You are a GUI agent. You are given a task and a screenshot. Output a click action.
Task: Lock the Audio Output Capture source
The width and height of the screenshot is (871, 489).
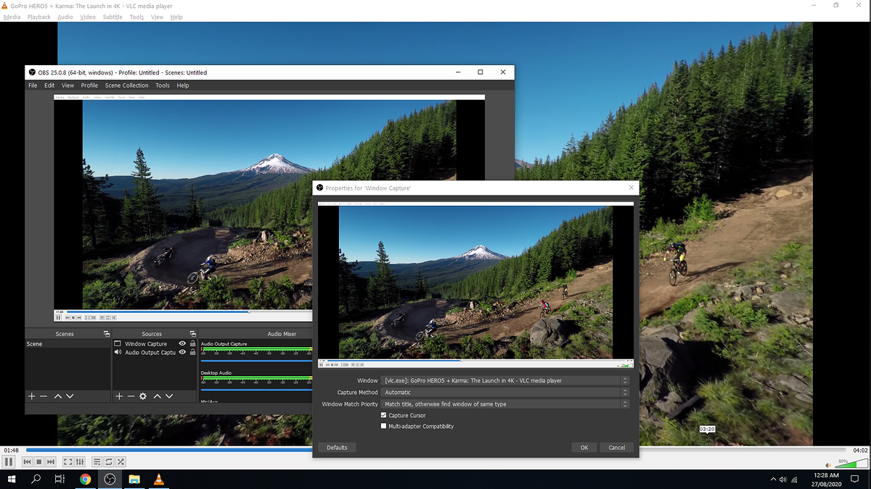pos(192,353)
